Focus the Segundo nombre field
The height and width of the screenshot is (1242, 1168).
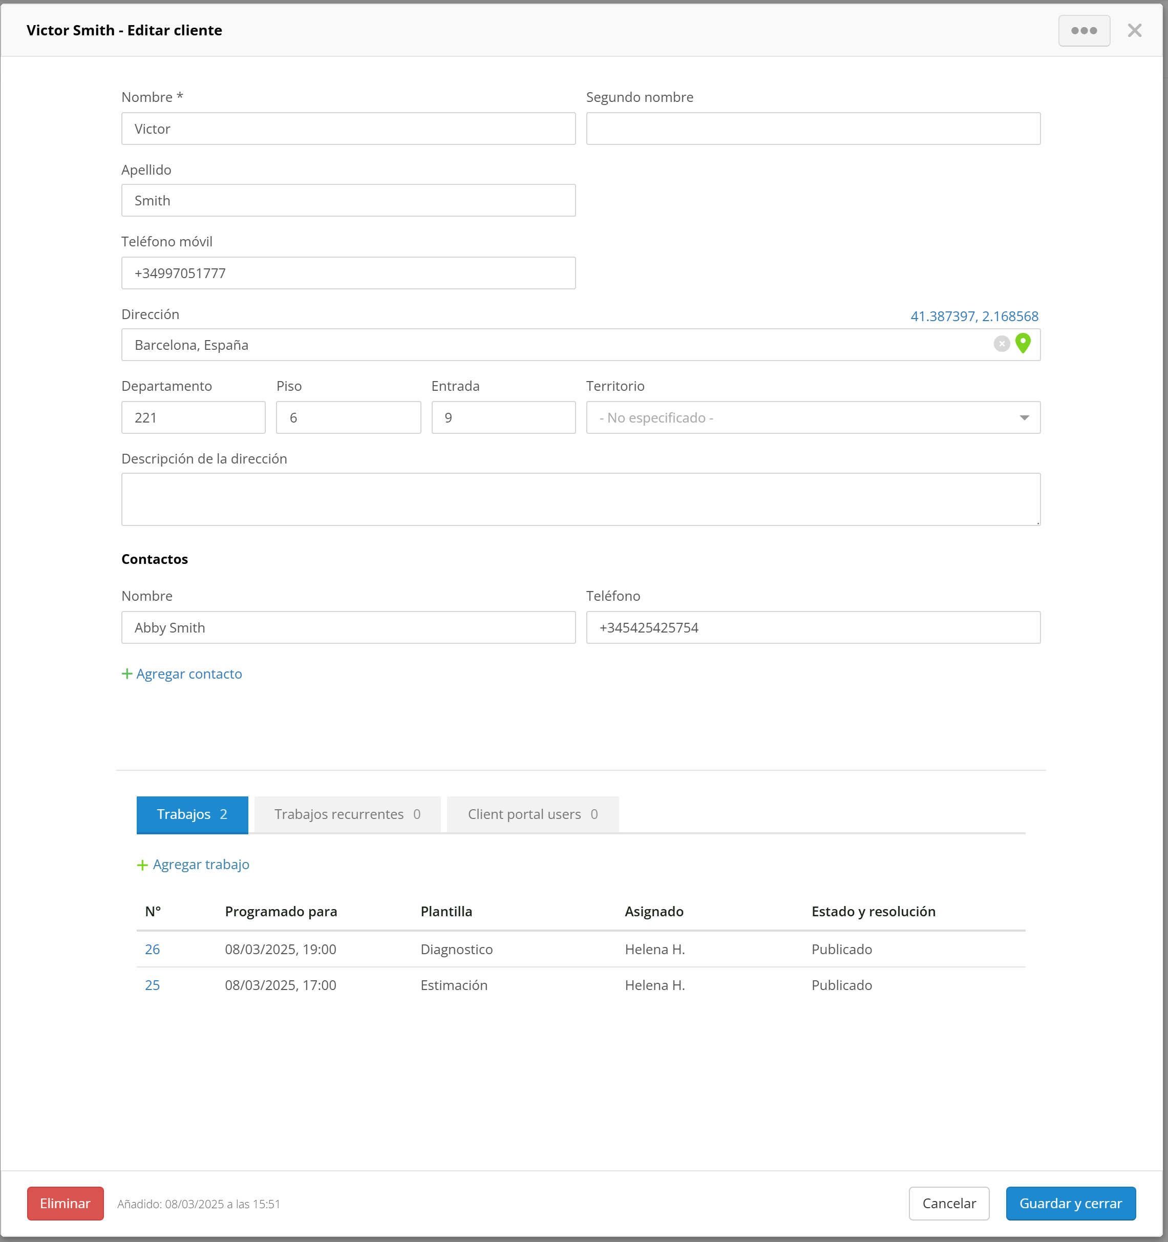[x=813, y=129]
